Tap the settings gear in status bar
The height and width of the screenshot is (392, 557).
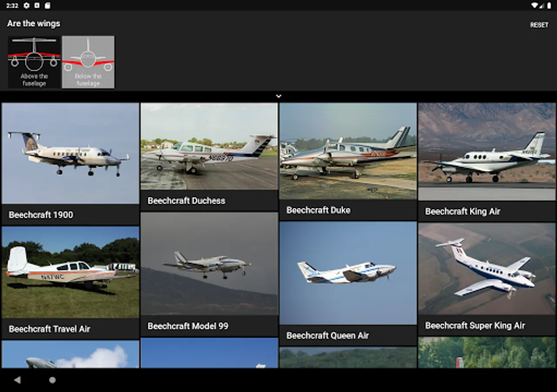click(x=27, y=6)
